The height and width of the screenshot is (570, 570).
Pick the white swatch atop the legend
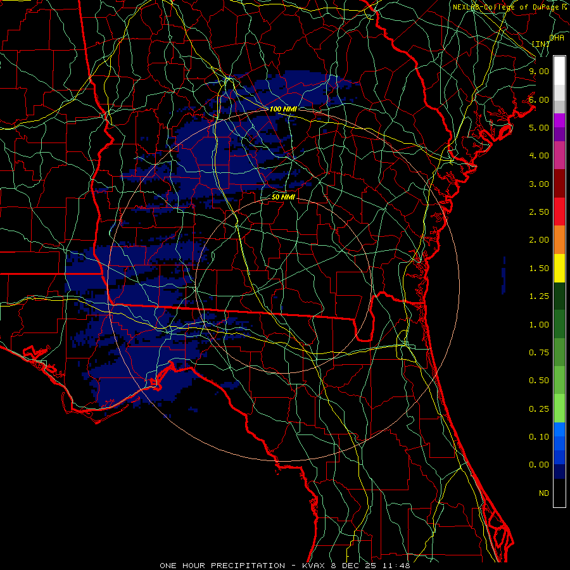pos(559,71)
